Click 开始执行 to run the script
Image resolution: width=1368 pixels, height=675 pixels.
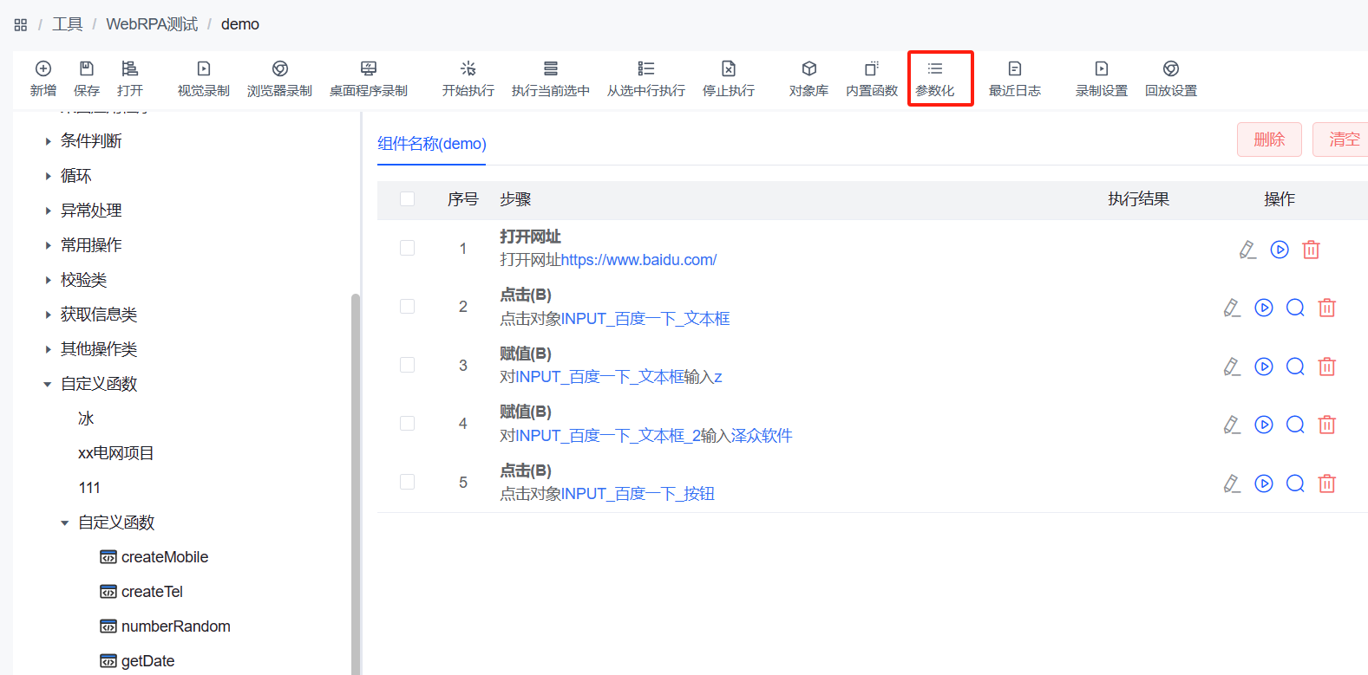468,69
